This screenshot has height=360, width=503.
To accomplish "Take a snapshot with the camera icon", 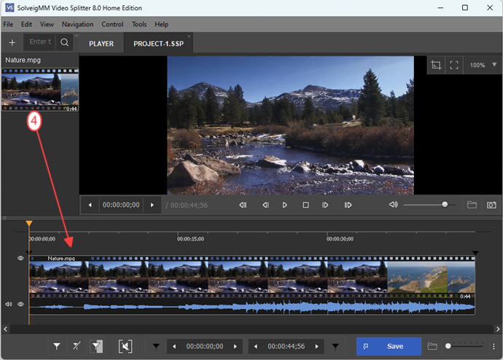I will [x=491, y=205].
